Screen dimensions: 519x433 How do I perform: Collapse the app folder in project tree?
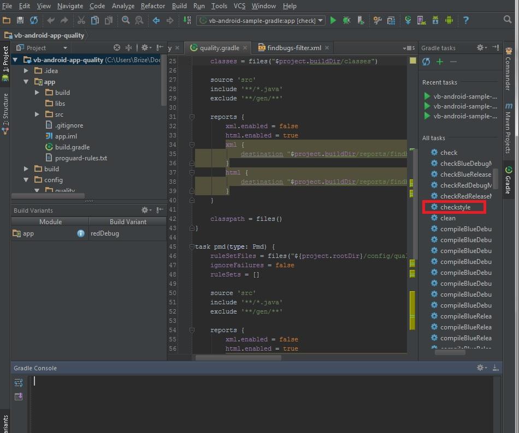[26, 82]
